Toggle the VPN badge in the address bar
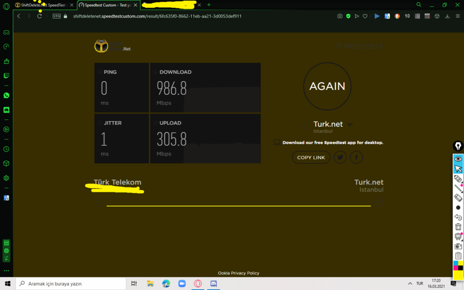The height and width of the screenshot is (290, 464). 57,16
